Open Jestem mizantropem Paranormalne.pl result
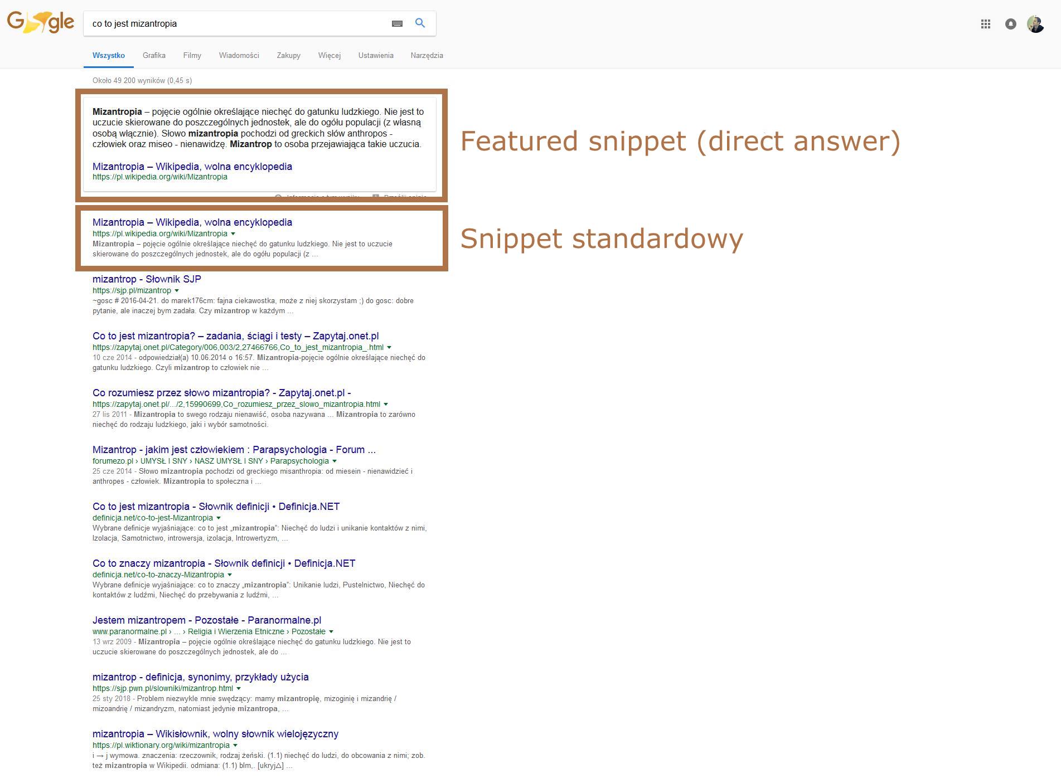This screenshot has width=1061, height=783. pyautogui.click(x=207, y=620)
